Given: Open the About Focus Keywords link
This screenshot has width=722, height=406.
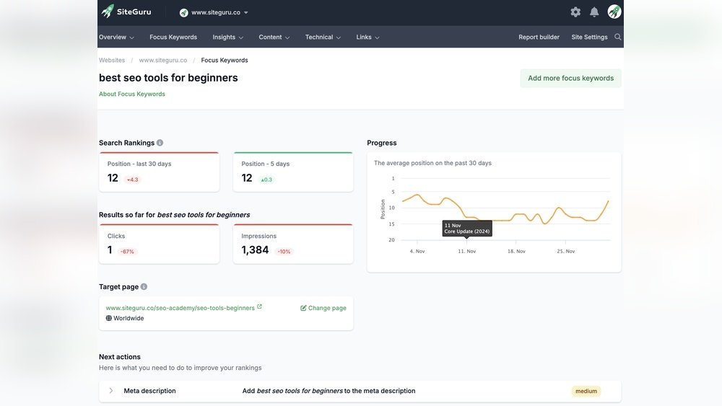Looking at the screenshot, I should [x=132, y=94].
